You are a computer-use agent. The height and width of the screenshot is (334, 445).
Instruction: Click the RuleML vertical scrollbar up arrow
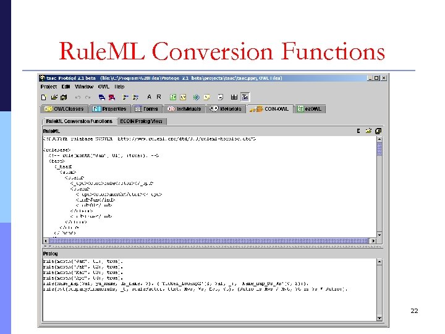[x=379, y=139]
